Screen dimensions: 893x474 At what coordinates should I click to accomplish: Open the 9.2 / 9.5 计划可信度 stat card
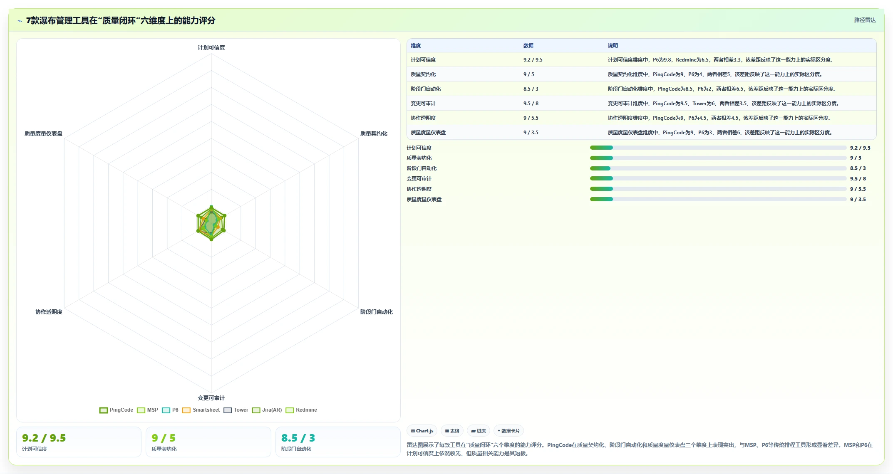pos(79,442)
